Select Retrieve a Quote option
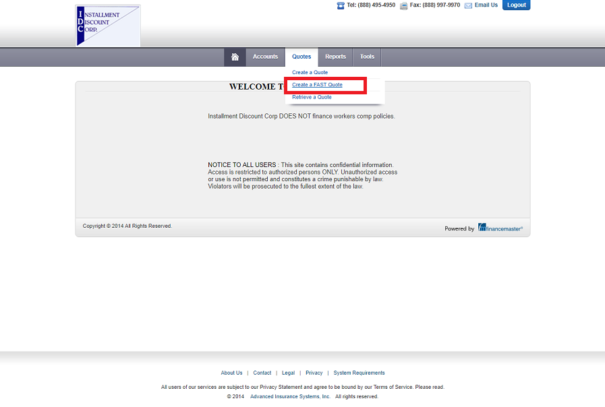 pyautogui.click(x=312, y=97)
